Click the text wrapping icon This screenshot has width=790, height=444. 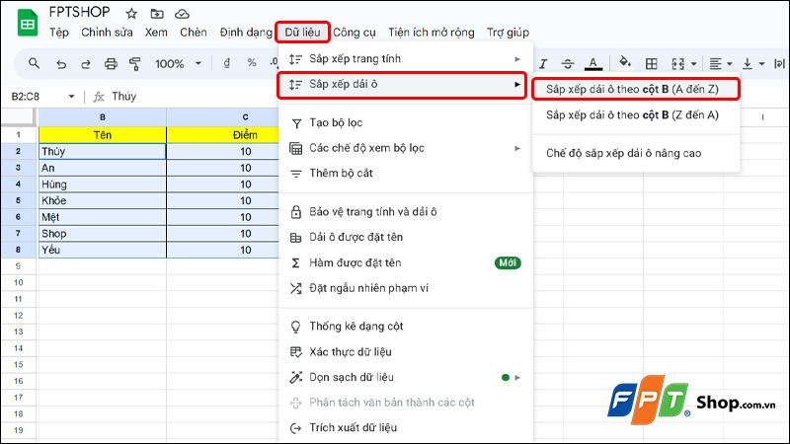click(x=779, y=64)
